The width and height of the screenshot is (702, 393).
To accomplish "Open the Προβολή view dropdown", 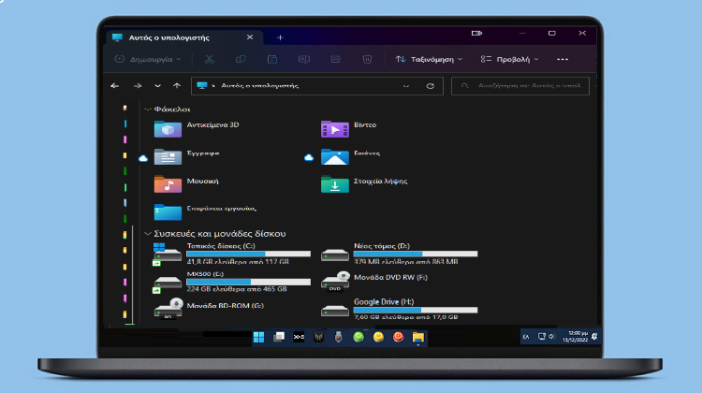I will click(509, 59).
